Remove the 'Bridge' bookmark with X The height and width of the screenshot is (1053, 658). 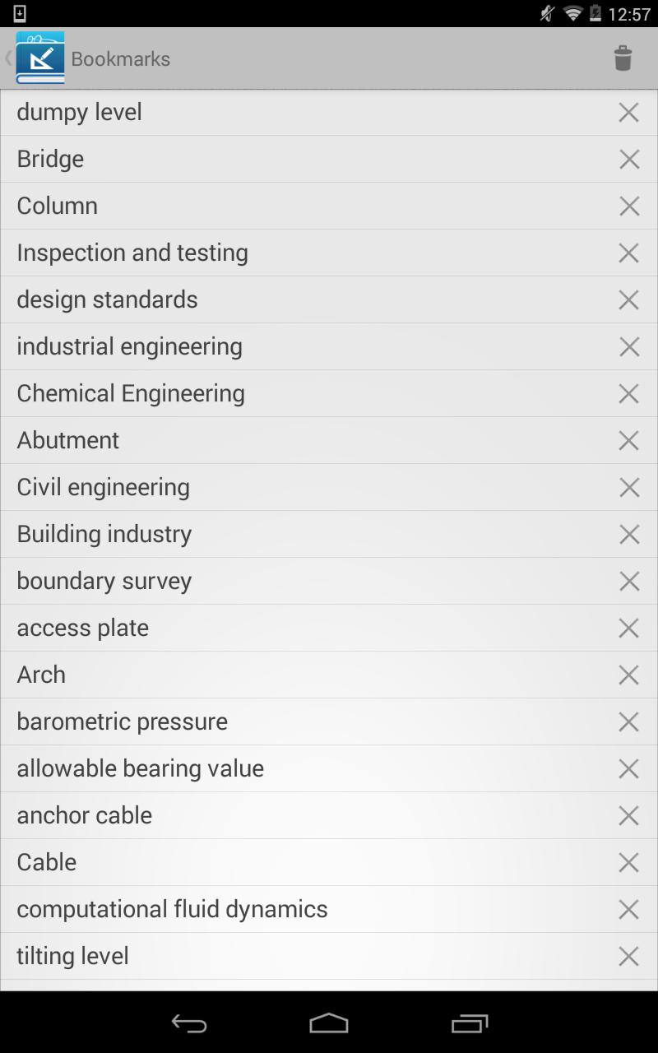point(628,160)
